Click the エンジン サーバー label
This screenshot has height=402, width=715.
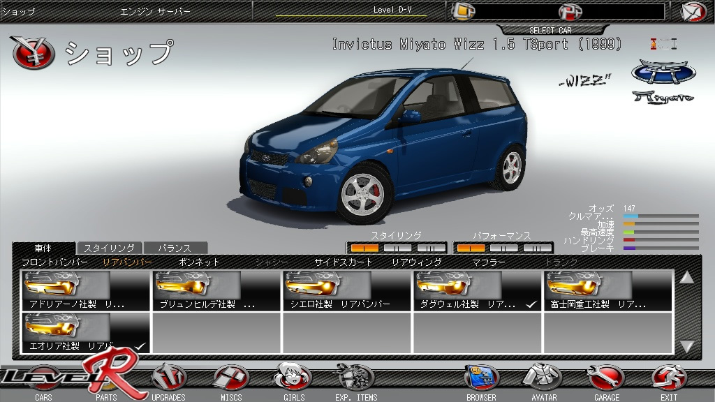point(155,11)
